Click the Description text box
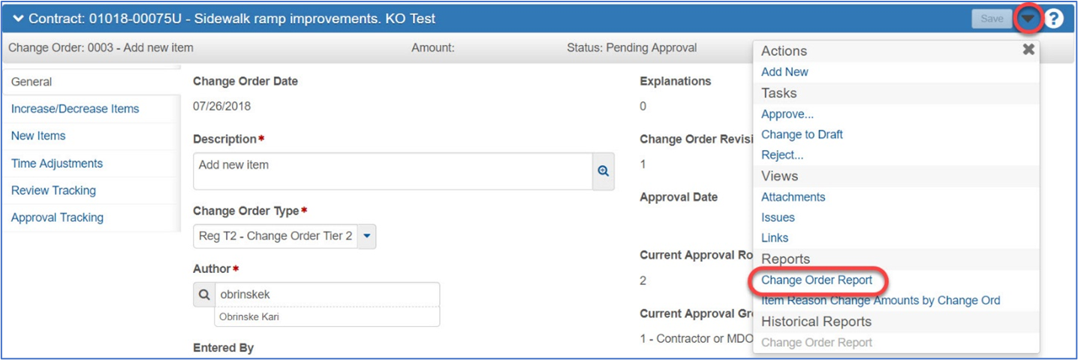Viewport: 1078px width, 360px height. pyautogui.click(x=393, y=171)
